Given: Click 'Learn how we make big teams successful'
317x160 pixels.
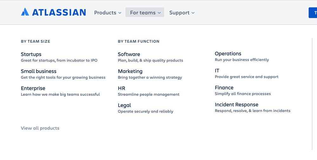Looking at the screenshot, I should pyautogui.click(x=60, y=94).
